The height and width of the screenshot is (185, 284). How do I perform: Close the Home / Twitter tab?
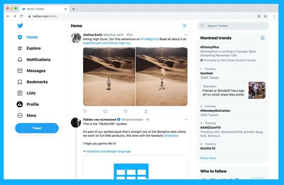point(66,9)
